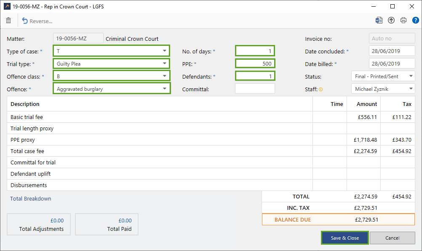The width and height of the screenshot is (422, 251).
Task: Click the PPE input field
Action: coord(255,64)
